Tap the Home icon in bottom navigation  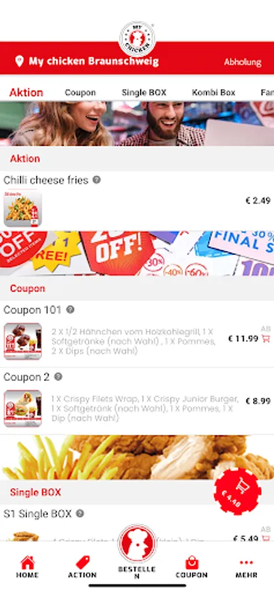click(x=27, y=563)
